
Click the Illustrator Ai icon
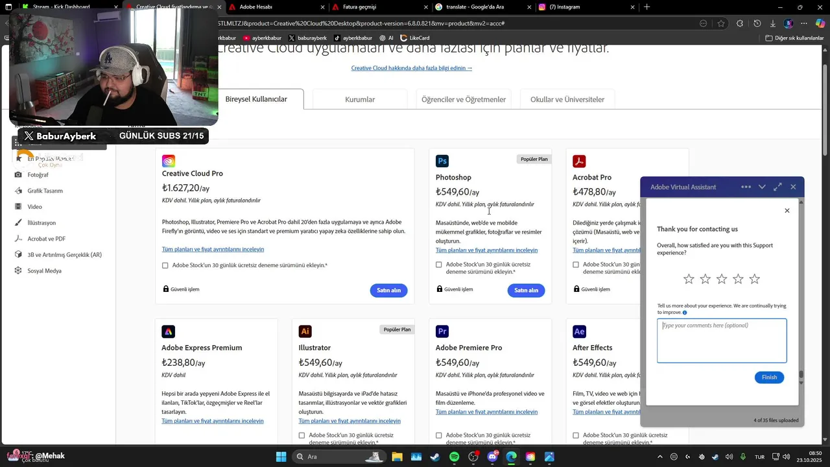(x=305, y=331)
